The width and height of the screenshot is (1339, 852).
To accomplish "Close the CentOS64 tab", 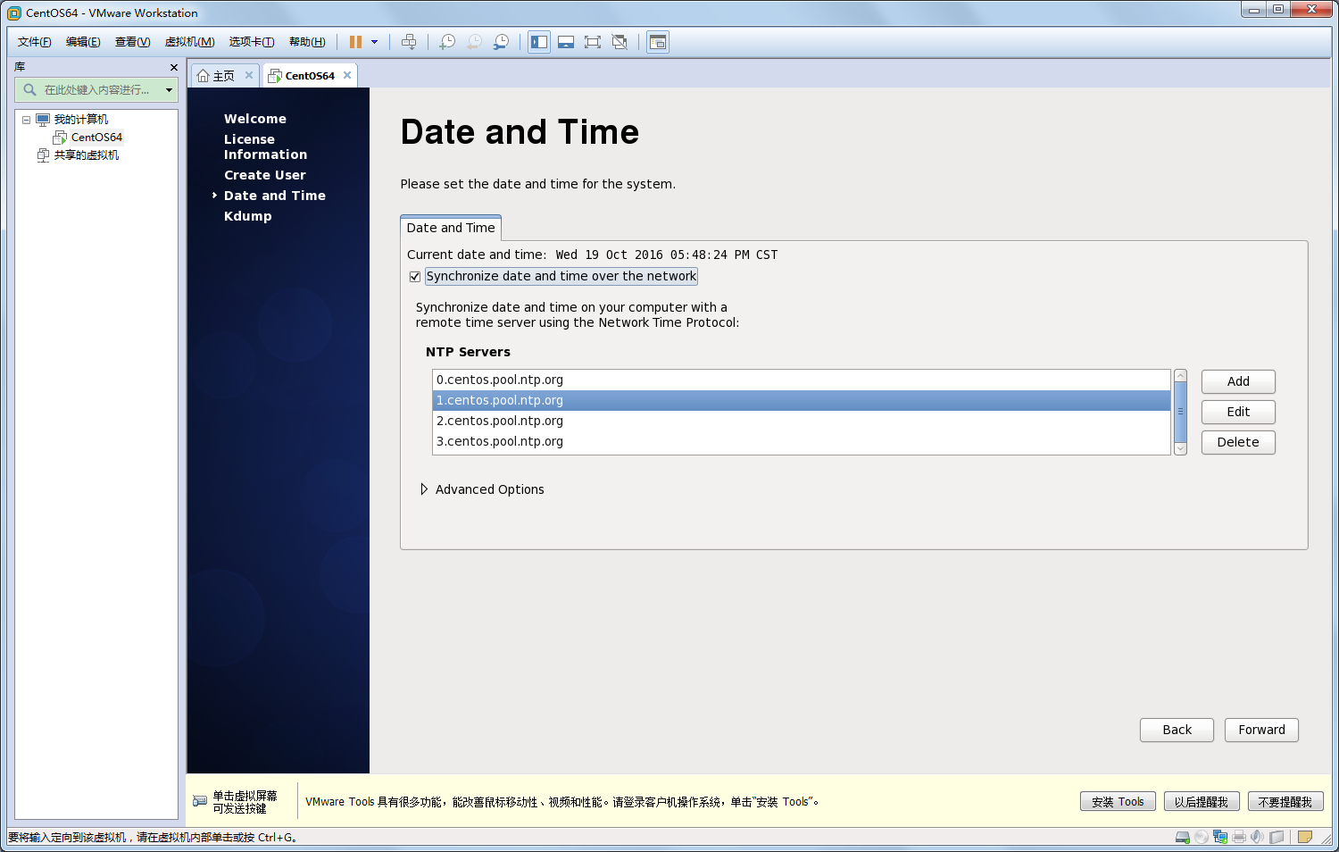I will 347,75.
